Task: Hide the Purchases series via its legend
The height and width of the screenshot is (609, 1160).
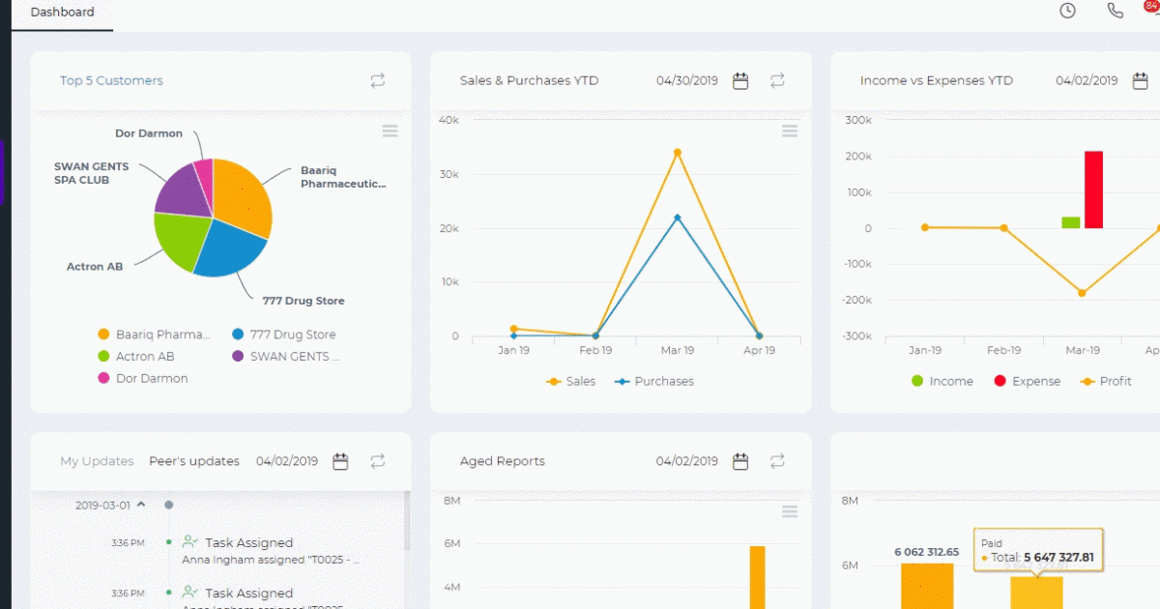Action: coord(654,382)
